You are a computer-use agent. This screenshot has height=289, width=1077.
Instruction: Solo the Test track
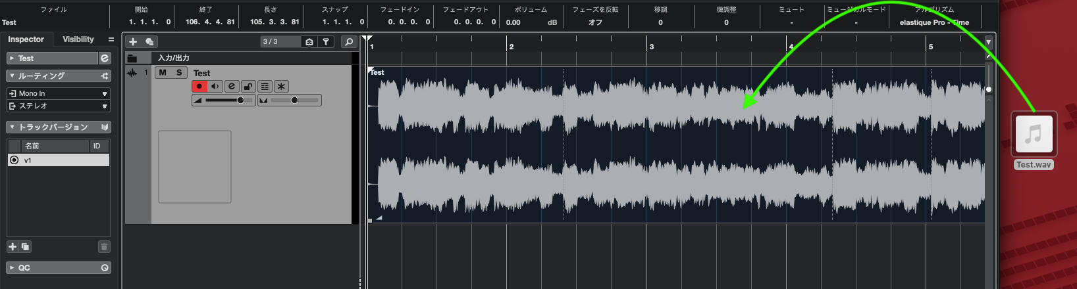[179, 72]
